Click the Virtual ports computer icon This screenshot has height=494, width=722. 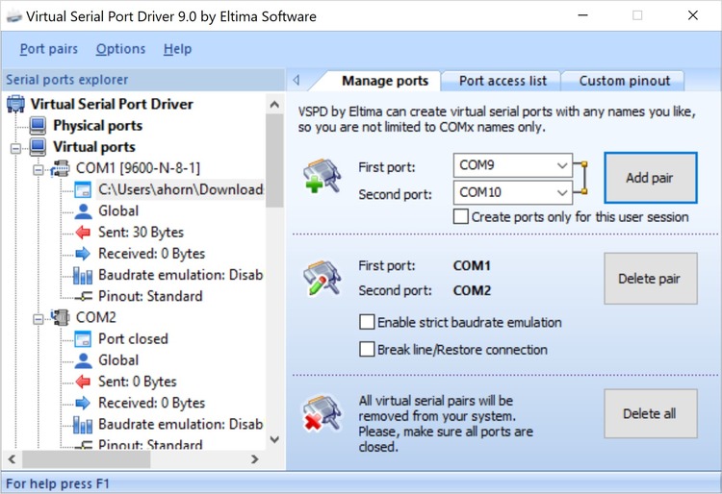tap(38, 147)
